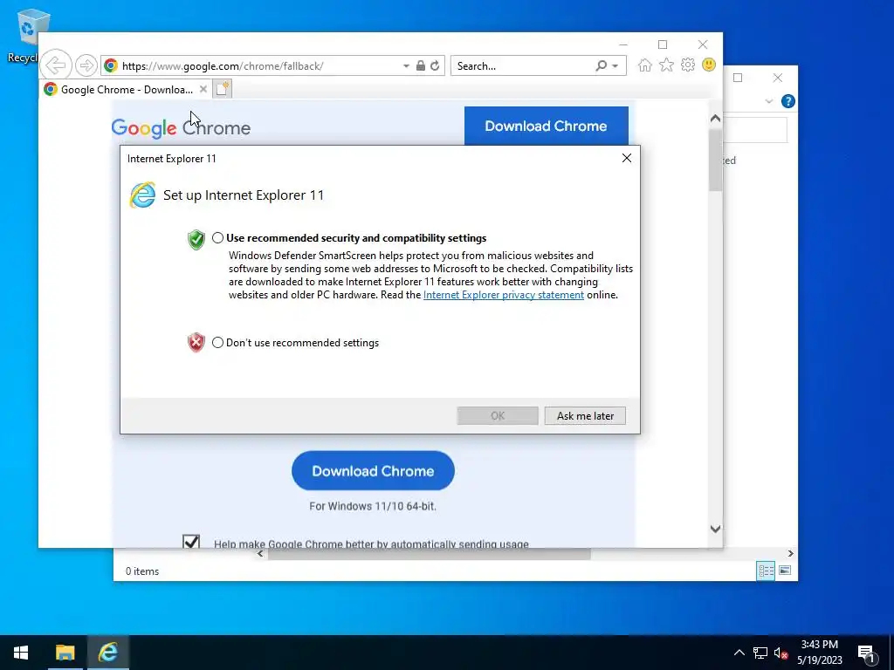Image resolution: width=894 pixels, height=670 pixels.
Task: Open the search provider dropdown arrow
Action: tap(615, 66)
